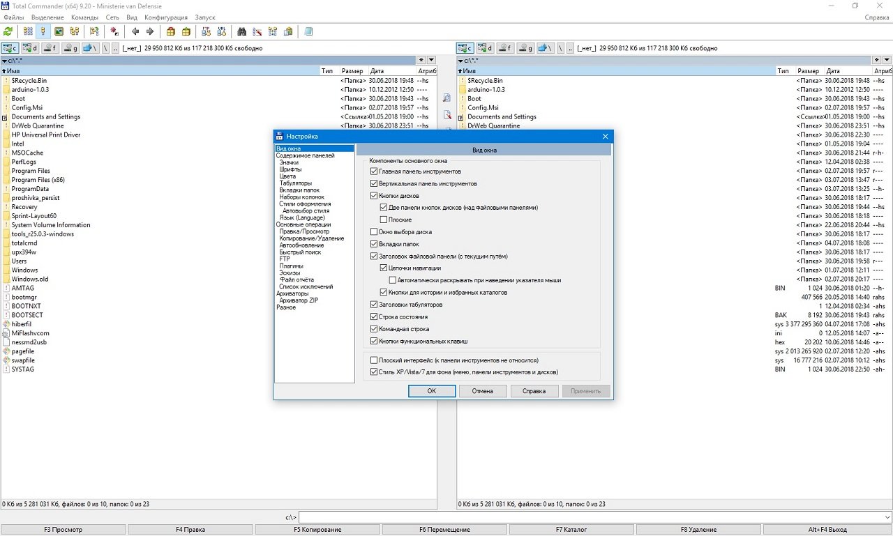Uncheck Главная панель инструментов checkbox

tap(374, 171)
